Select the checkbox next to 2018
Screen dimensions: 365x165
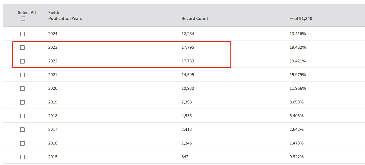click(x=22, y=116)
